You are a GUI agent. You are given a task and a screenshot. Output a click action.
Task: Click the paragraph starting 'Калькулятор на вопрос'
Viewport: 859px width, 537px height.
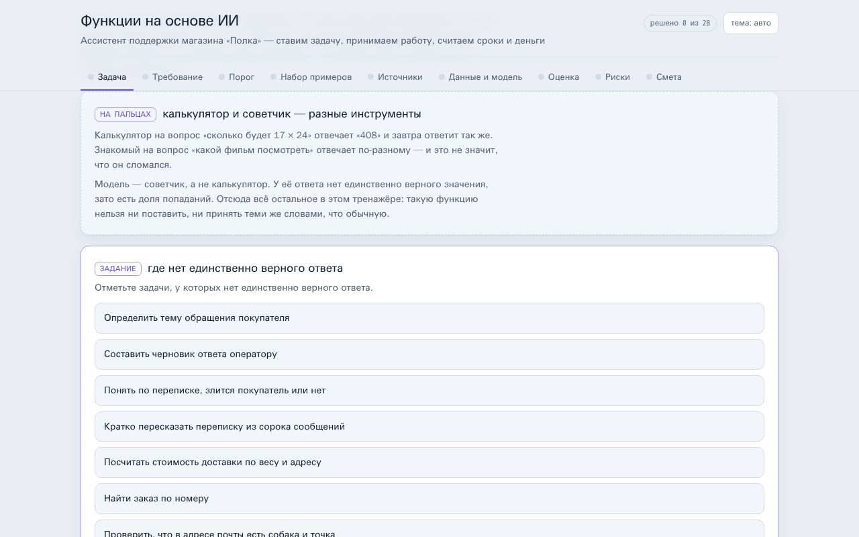[x=296, y=150]
